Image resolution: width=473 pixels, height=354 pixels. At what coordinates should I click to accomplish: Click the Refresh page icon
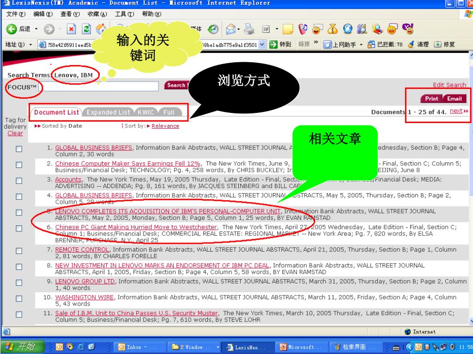[86, 29]
